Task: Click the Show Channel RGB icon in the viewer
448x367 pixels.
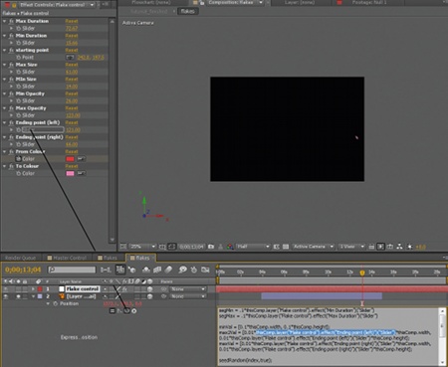Action: [x=230, y=247]
